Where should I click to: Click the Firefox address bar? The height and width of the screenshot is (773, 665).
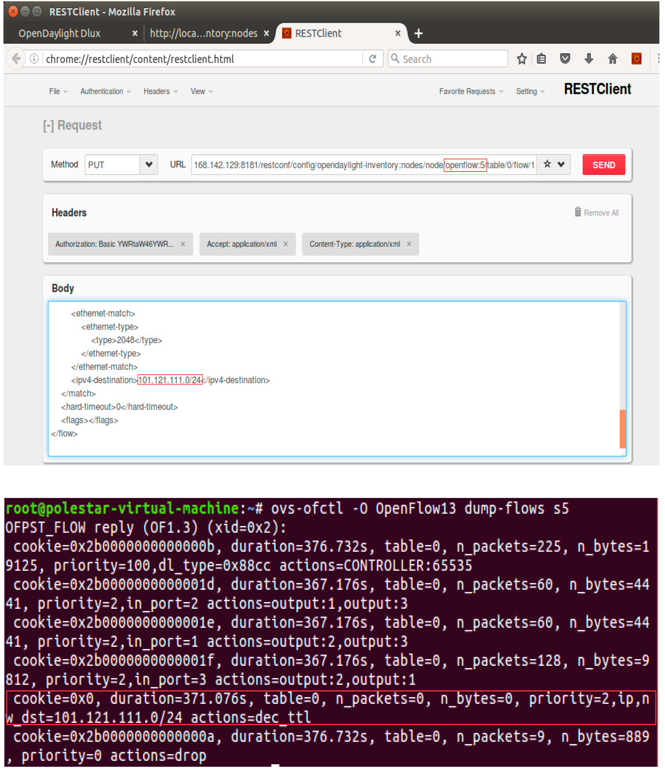click(203, 59)
